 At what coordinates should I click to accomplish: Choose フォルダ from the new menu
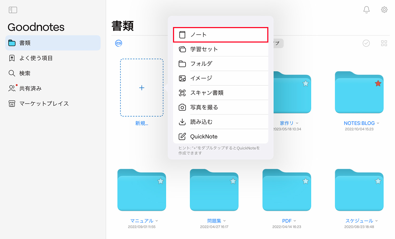221,64
